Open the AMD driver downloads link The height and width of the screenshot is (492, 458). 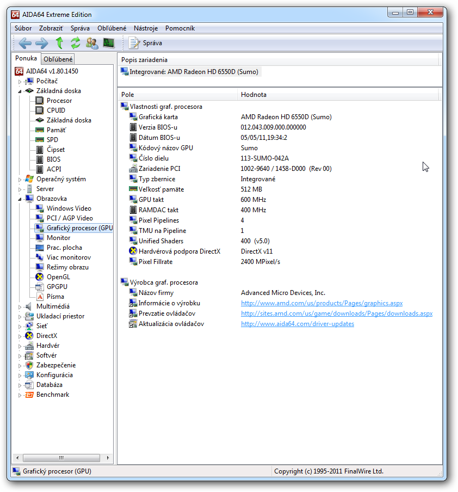(337, 313)
